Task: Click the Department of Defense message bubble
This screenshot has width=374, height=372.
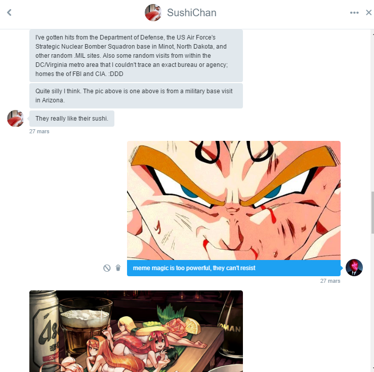Action: click(136, 56)
